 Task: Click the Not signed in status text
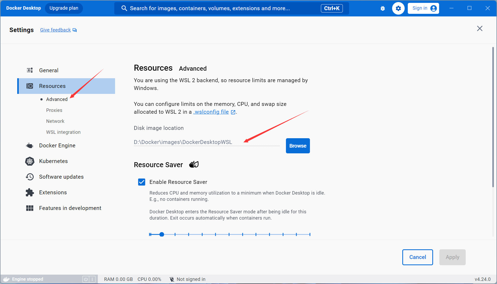pos(191,279)
